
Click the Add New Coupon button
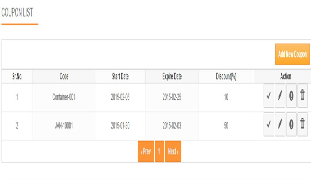point(292,55)
